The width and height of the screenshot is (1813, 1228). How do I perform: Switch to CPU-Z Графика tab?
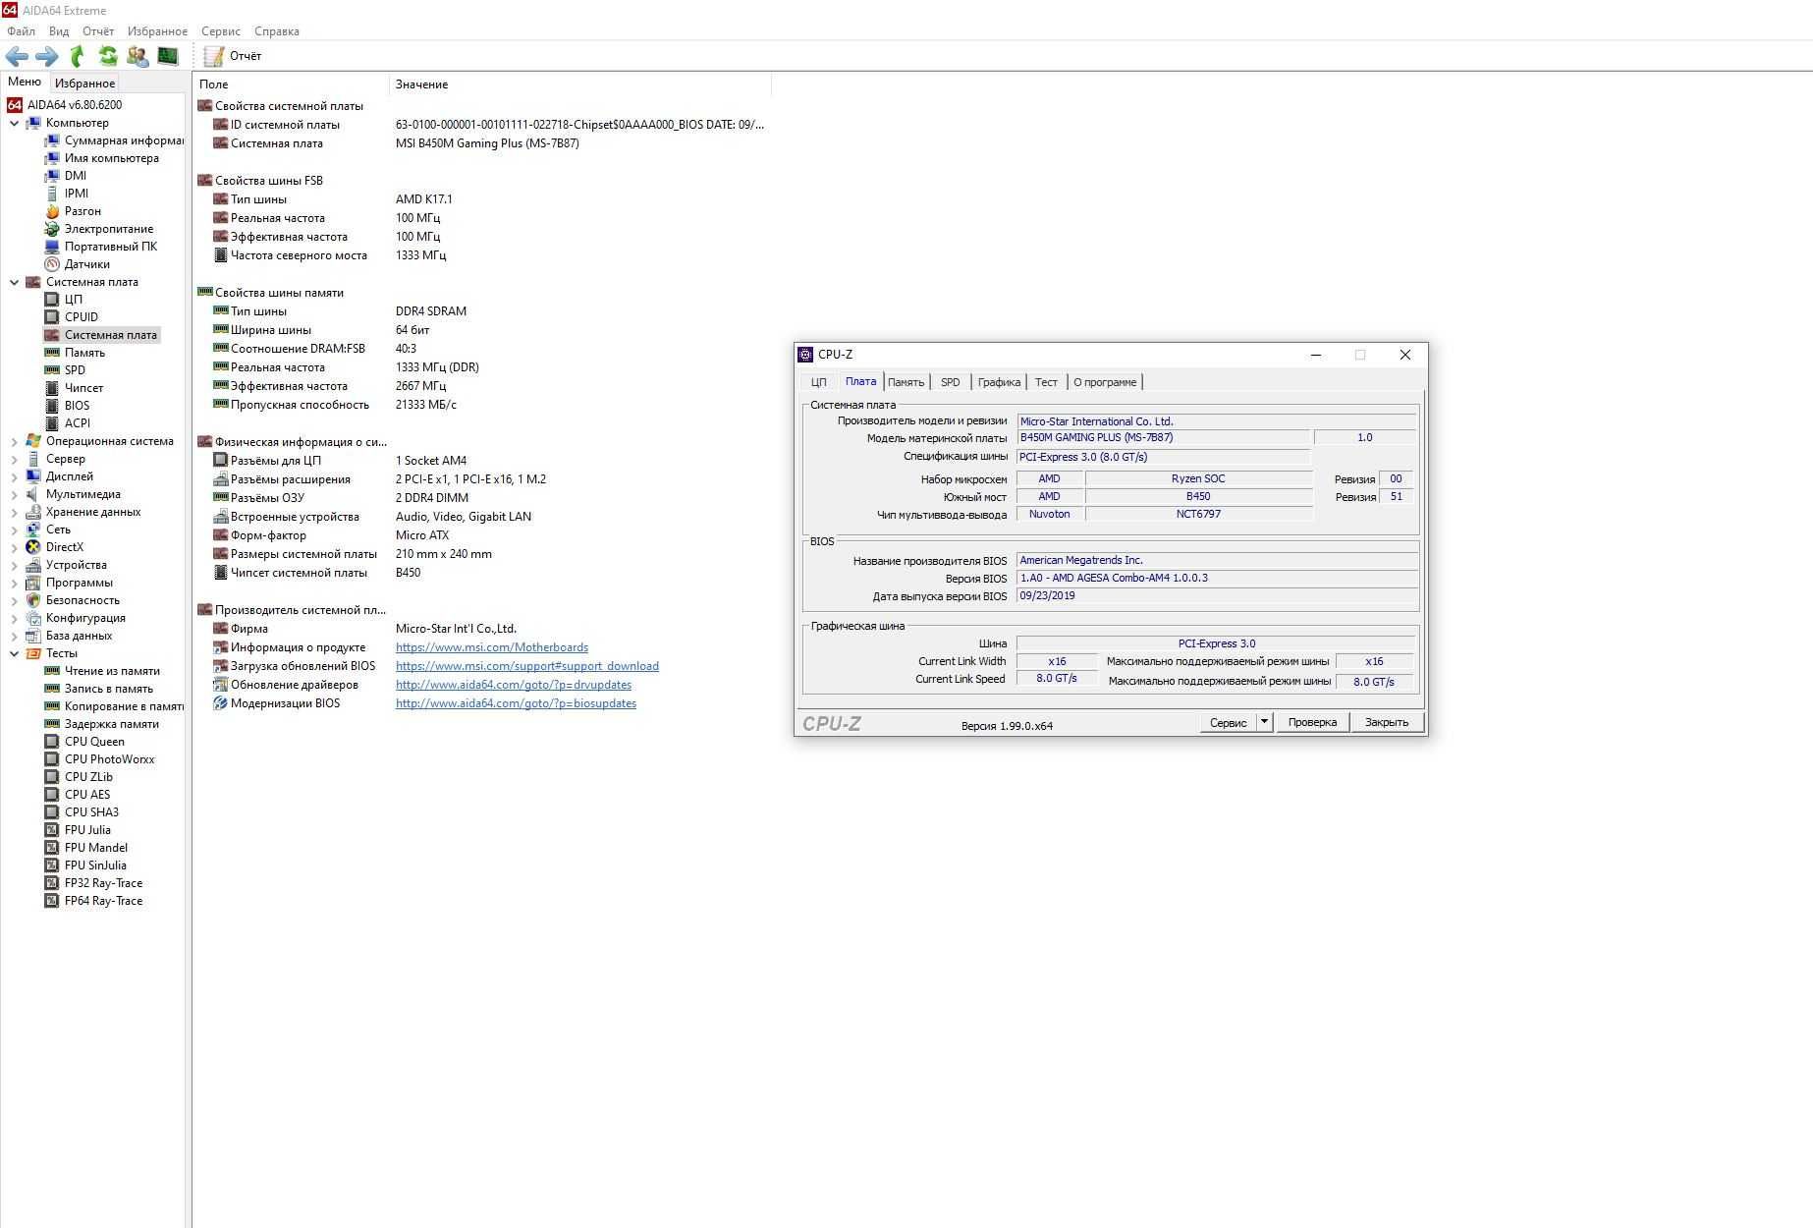pos(999,382)
